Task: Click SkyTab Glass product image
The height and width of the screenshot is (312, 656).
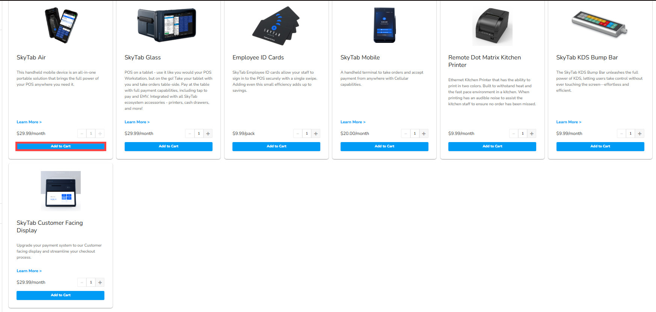Action: coord(167,25)
